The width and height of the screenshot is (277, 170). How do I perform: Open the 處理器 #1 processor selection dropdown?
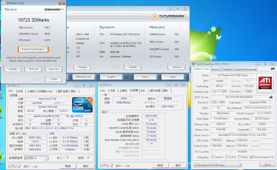36,158
